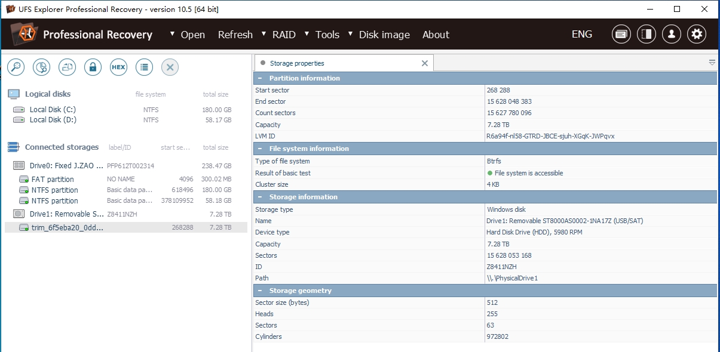Select the 180.00 GB NTFS partition
The image size is (720, 352).
tap(126, 190)
